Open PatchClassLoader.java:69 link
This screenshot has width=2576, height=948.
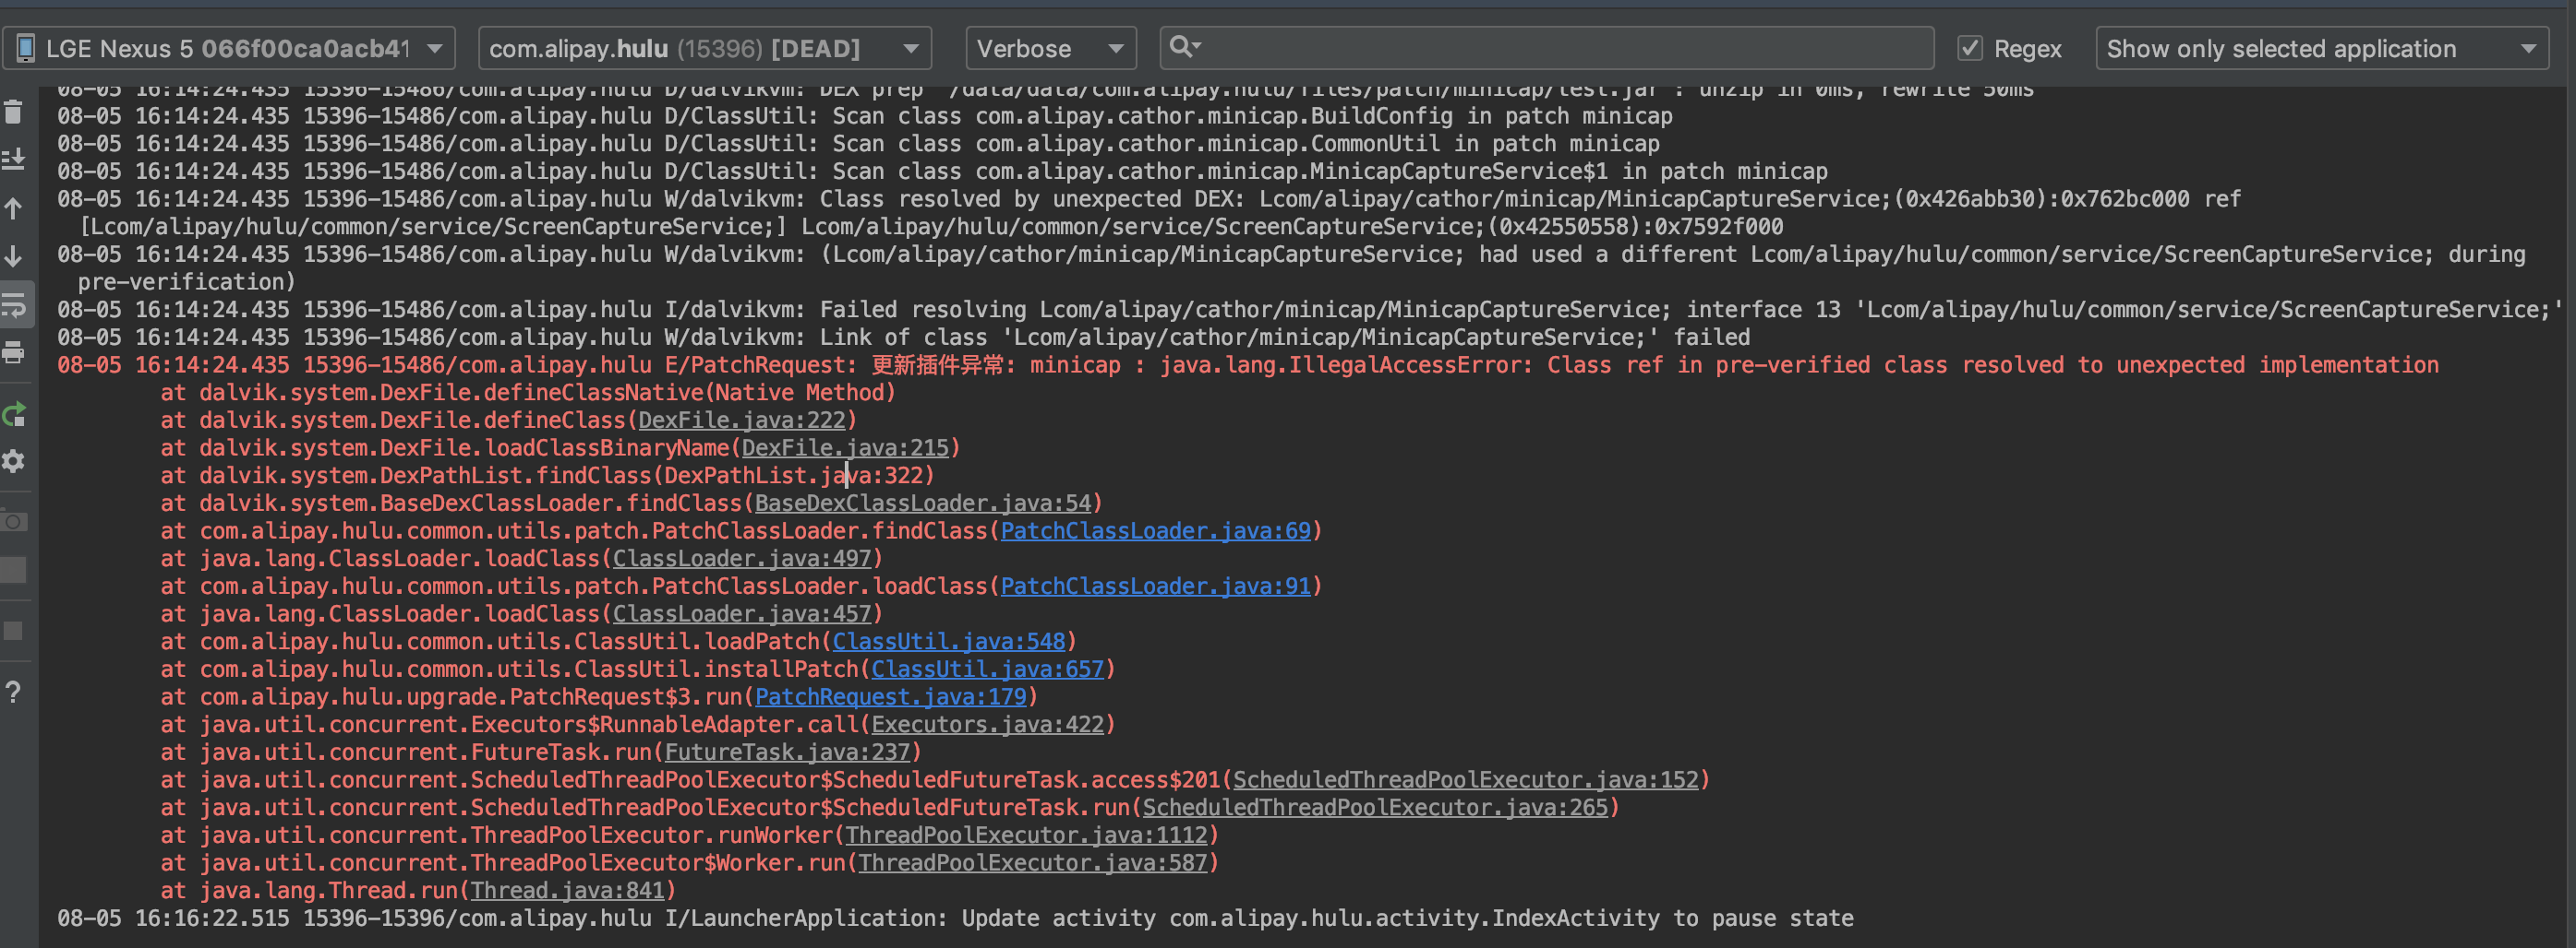coord(1156,531)
